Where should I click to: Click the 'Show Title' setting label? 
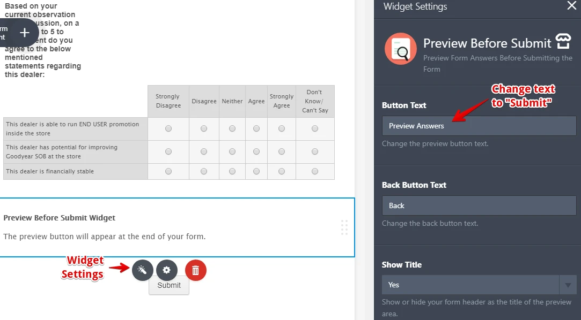coord(402,264)
